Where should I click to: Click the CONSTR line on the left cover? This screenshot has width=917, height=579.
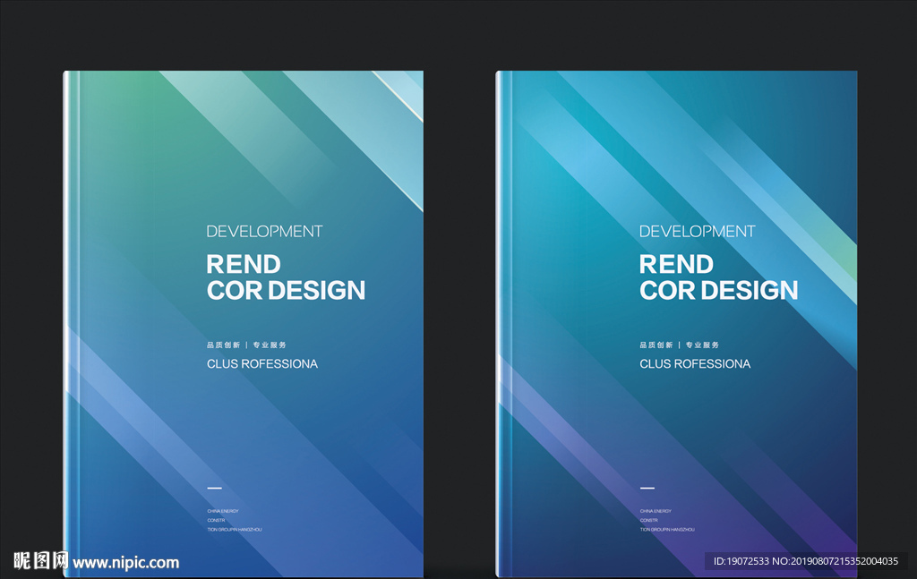point(216,521)
